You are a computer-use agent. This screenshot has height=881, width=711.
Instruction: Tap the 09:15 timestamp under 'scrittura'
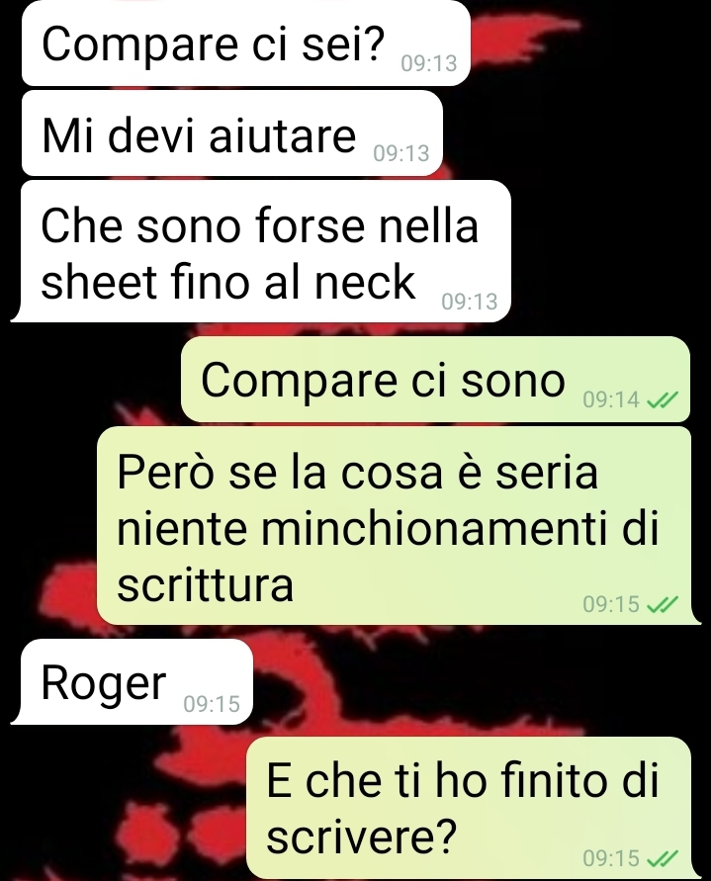click(611, 604)
